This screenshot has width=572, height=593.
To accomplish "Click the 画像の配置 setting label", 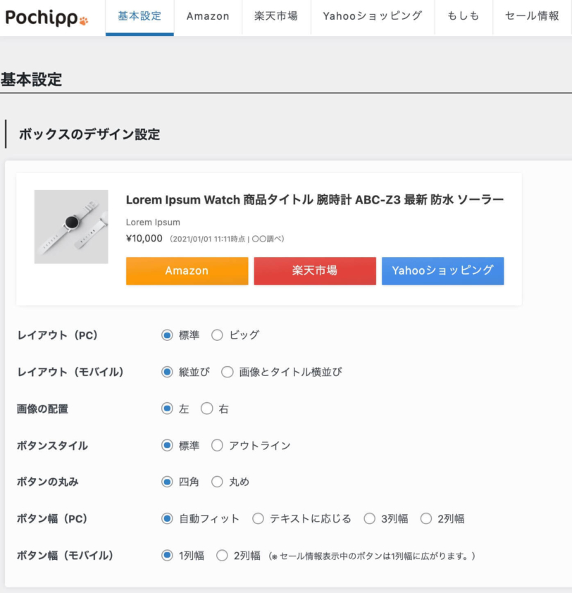I will 42,408.
